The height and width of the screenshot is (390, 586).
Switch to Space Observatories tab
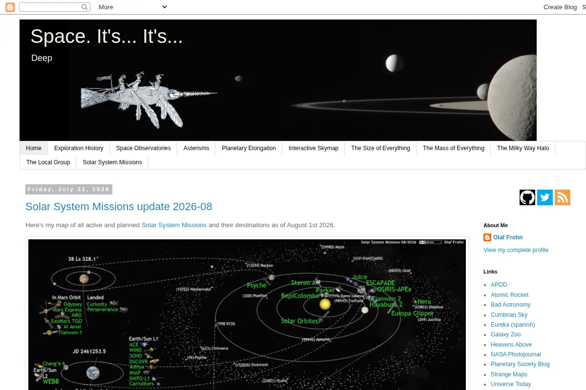(x=144, y=148)
